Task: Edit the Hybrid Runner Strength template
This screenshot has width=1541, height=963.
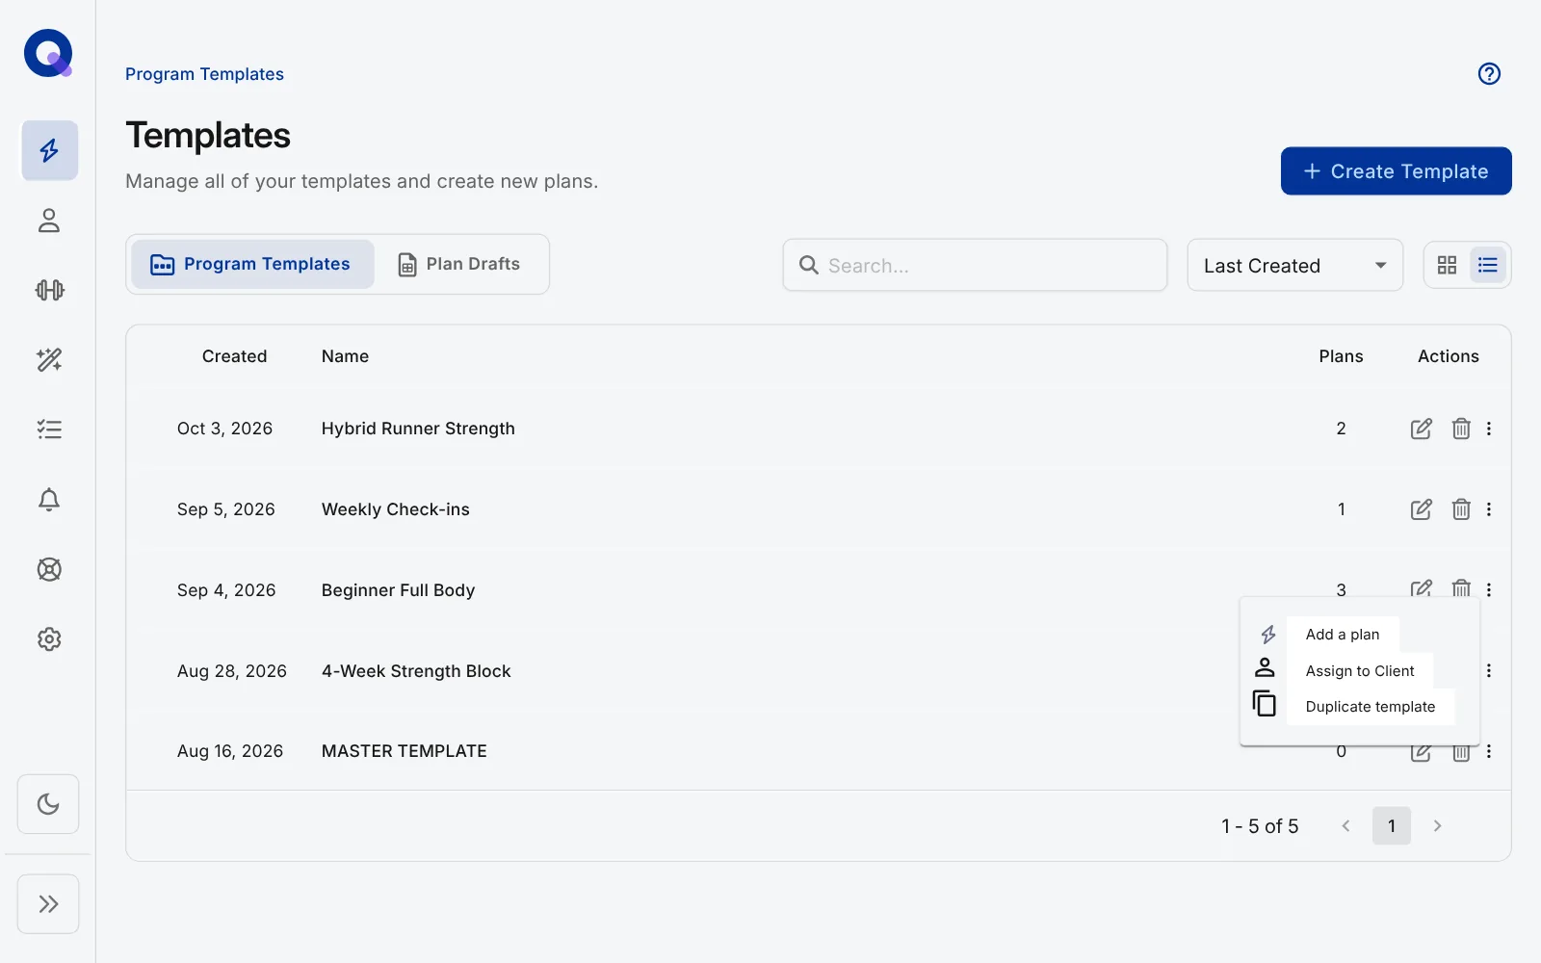Action: [x=1421, y=429]
